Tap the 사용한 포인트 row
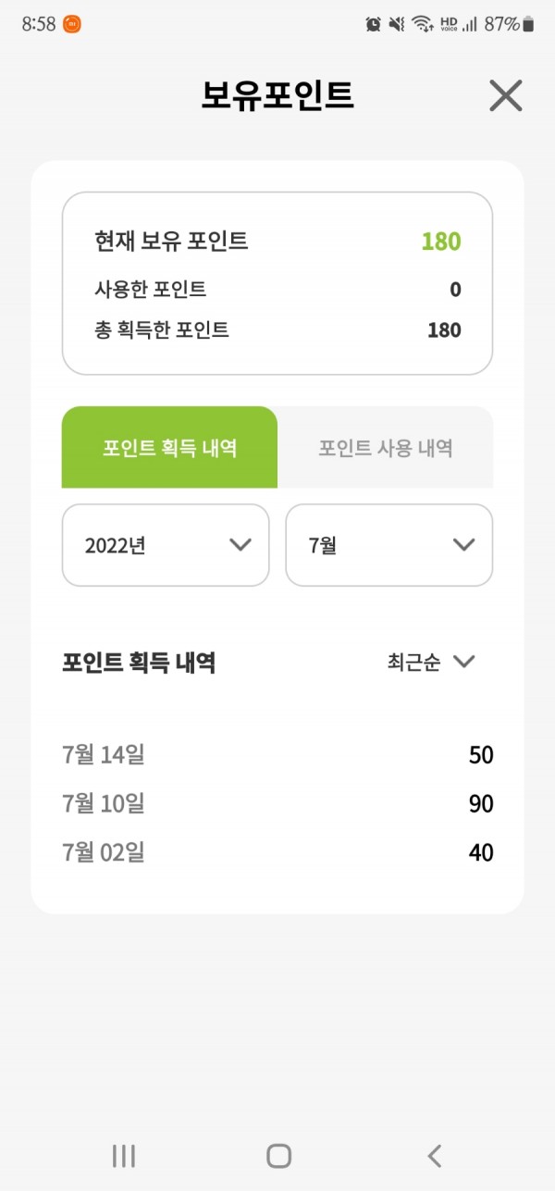The height and width of the screenshot is (1191, 555). click(x=277, y=290)
